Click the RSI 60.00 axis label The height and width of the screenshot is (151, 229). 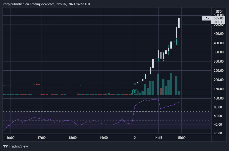tap(218, 116)
